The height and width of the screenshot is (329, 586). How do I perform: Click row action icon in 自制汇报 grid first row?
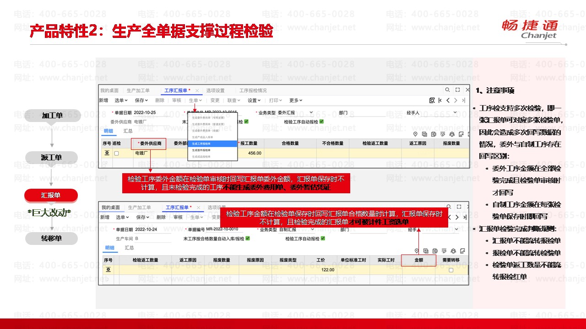click(109, 270)
